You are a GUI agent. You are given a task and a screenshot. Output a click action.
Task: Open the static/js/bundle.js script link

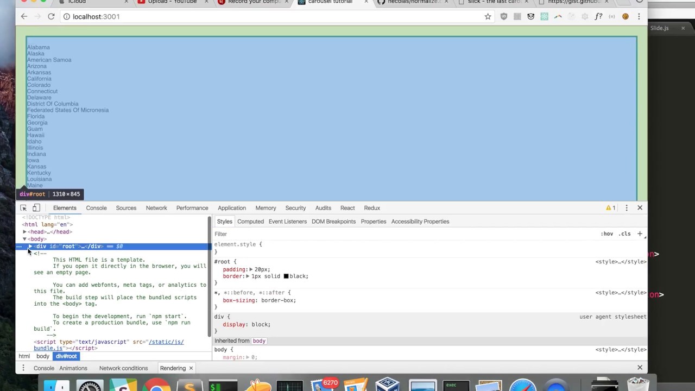pyautogui.click(x=109, y=345)
